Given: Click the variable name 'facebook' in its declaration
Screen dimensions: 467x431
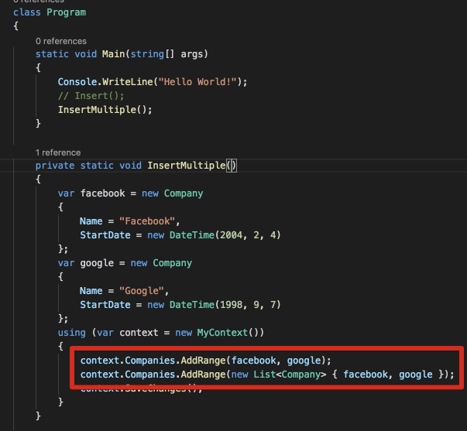Looking at the screenshot, I should (x=103, y=193).
